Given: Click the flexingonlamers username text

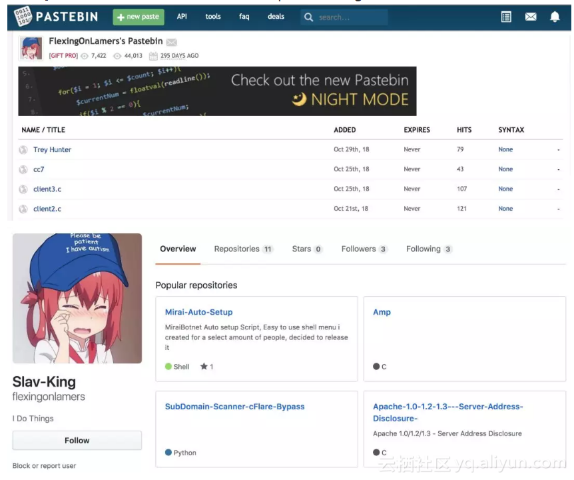Looking at the screenshot, I should click(x=49, y=397).
